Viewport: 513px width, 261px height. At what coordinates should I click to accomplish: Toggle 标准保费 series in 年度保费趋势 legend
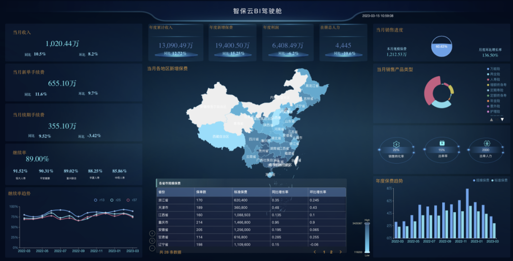click(x=499, y=180)
